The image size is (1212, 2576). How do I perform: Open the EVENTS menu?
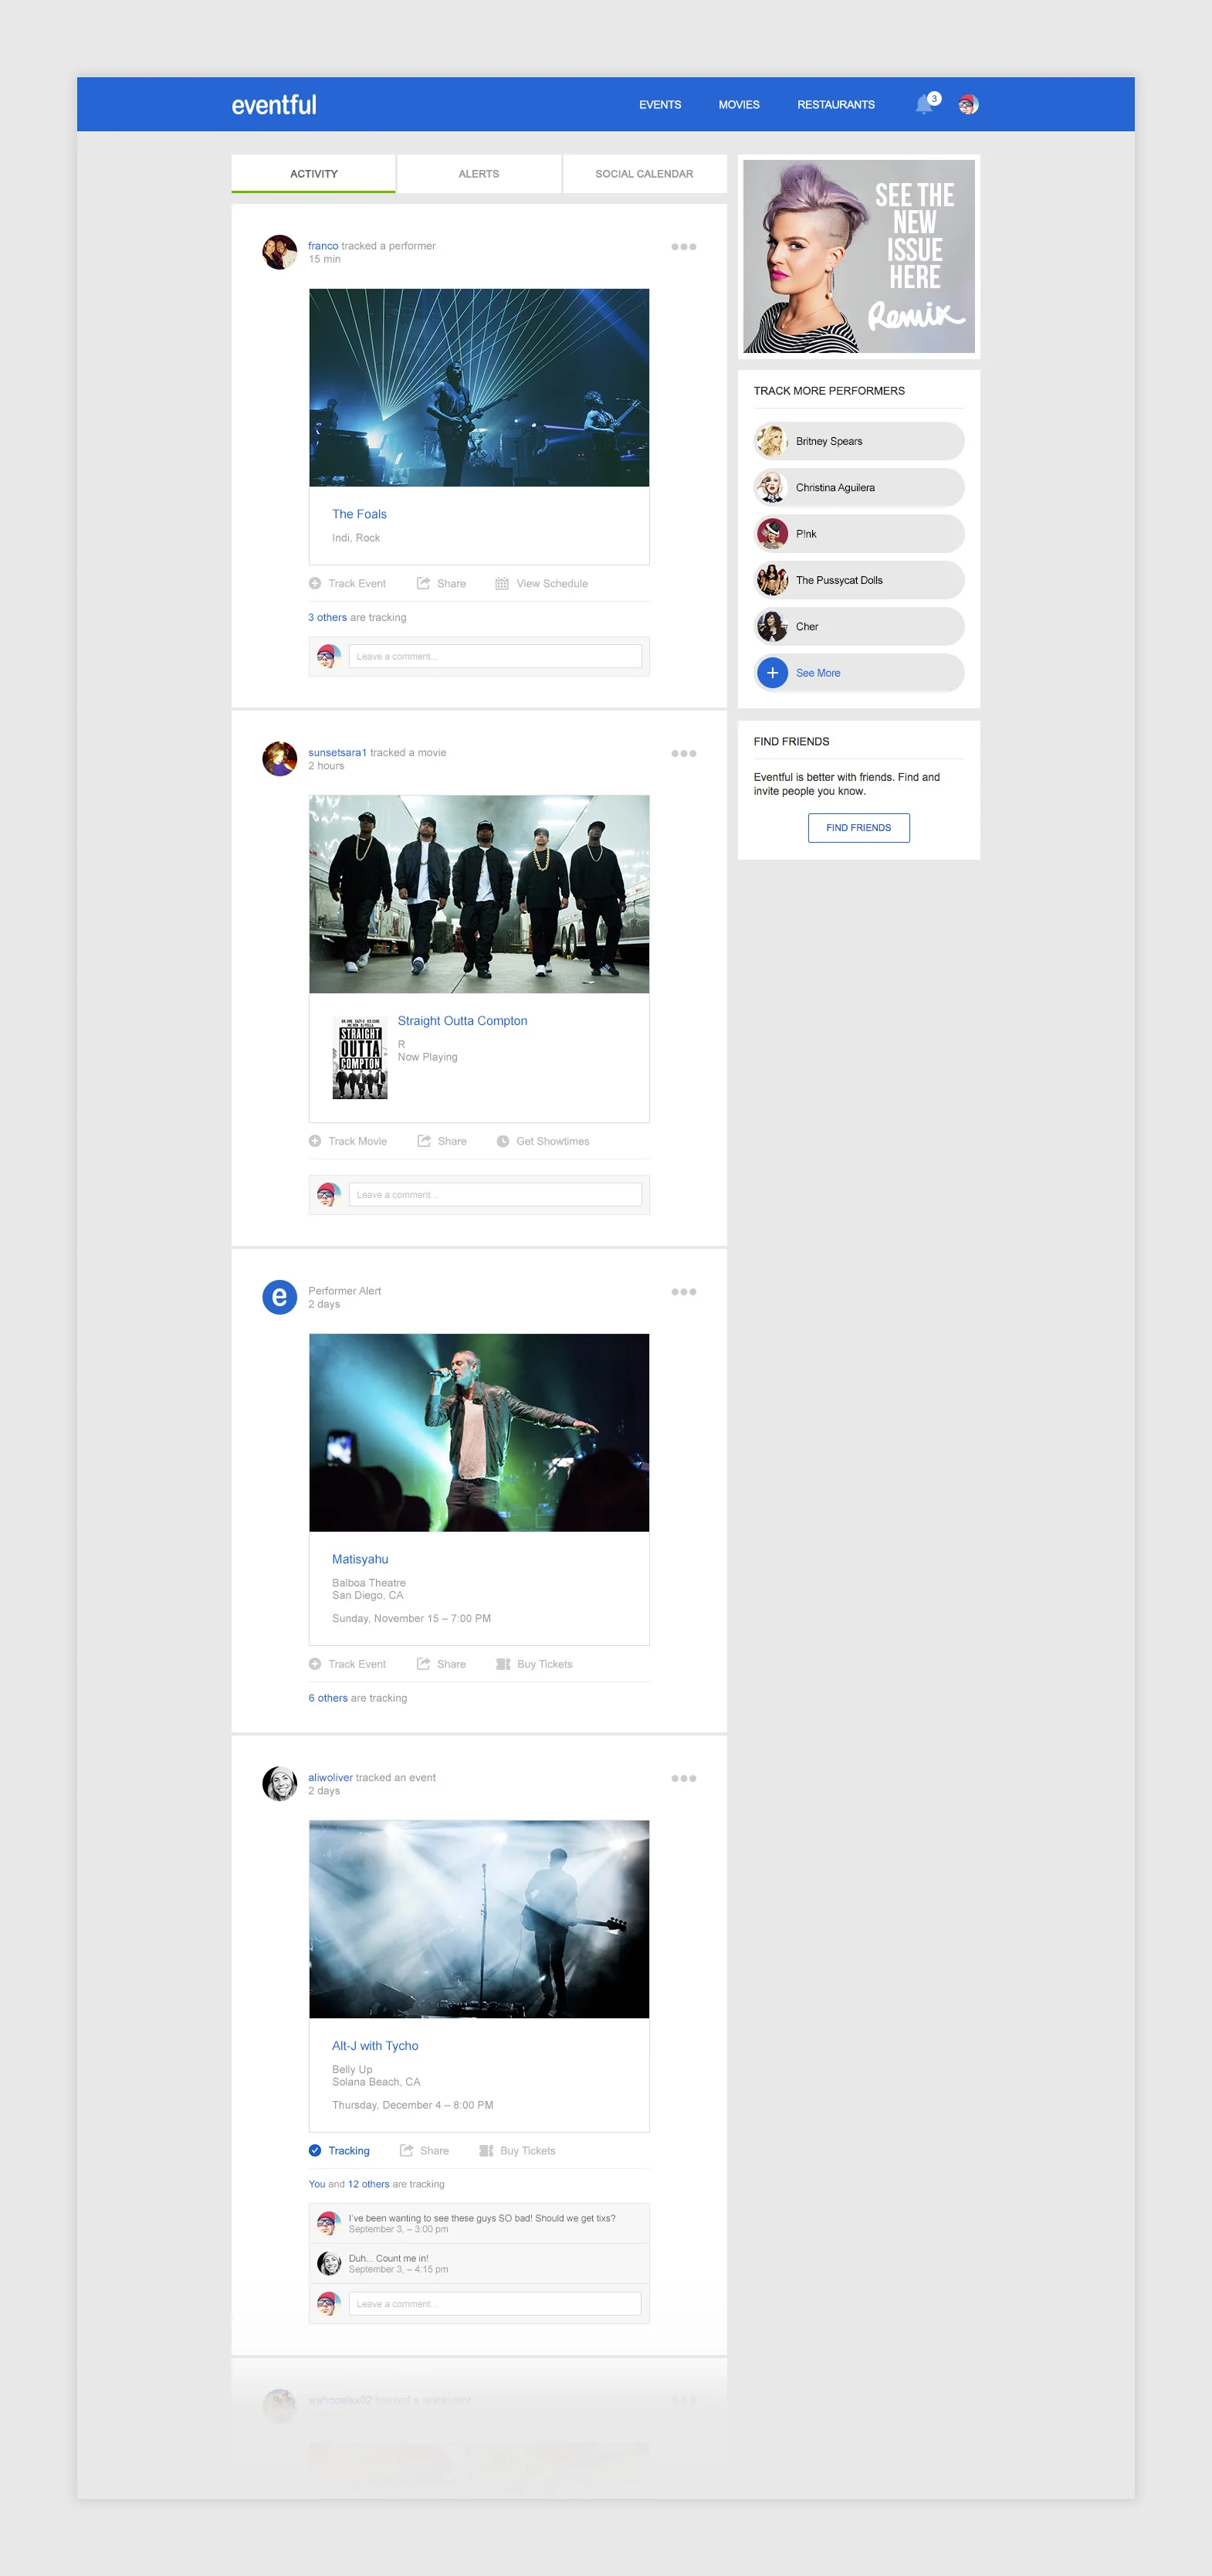659,105
